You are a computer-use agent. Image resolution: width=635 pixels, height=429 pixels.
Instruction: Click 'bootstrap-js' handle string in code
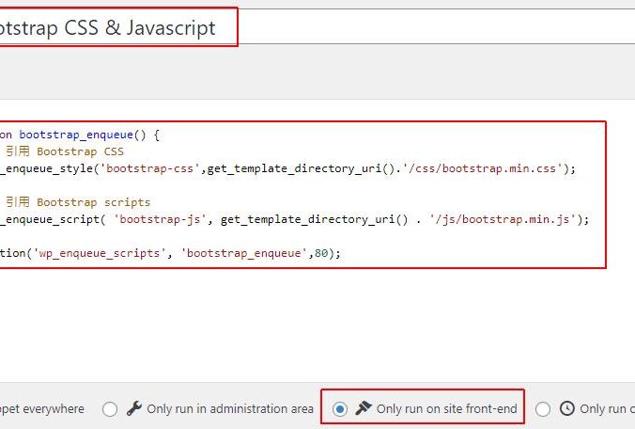pyautogui.click(x=160, y=219)
